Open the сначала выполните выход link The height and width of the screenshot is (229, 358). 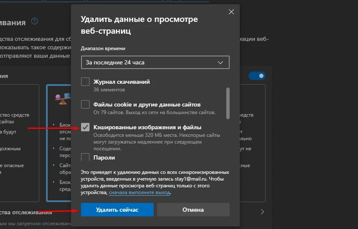pos(139,192)
